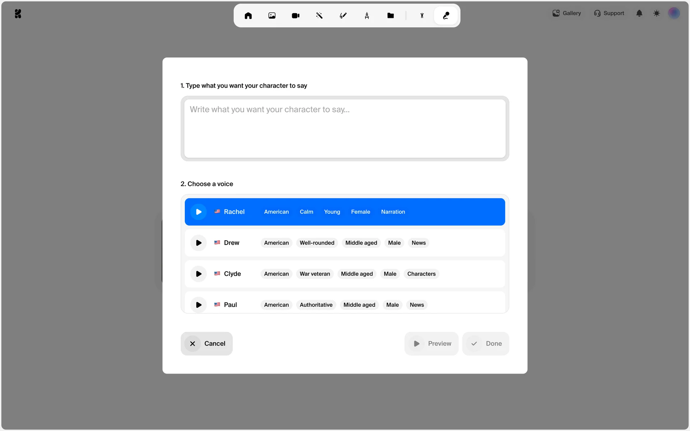Select the microphone lipsync tool

(446, 15)
